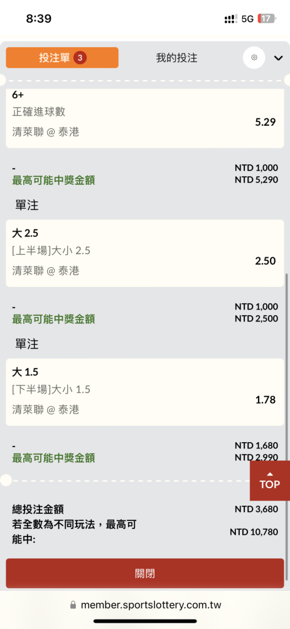Tap the red badge showing 3 bets
Viewport: 290px width, 629px height.
click(80, 58)
